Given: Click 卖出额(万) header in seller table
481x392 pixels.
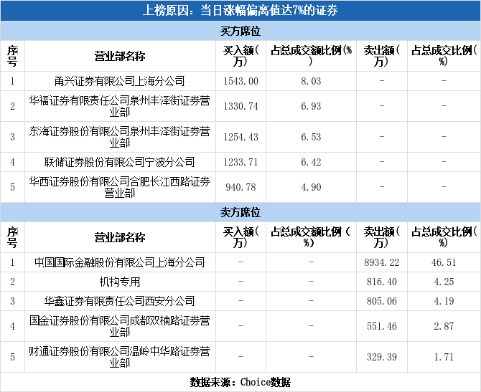Looking at the screenshot, I should tap(382, 237).
